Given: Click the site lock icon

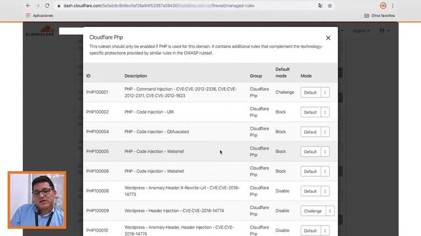Looking at the screenshot, I should (x=59, y=6).
